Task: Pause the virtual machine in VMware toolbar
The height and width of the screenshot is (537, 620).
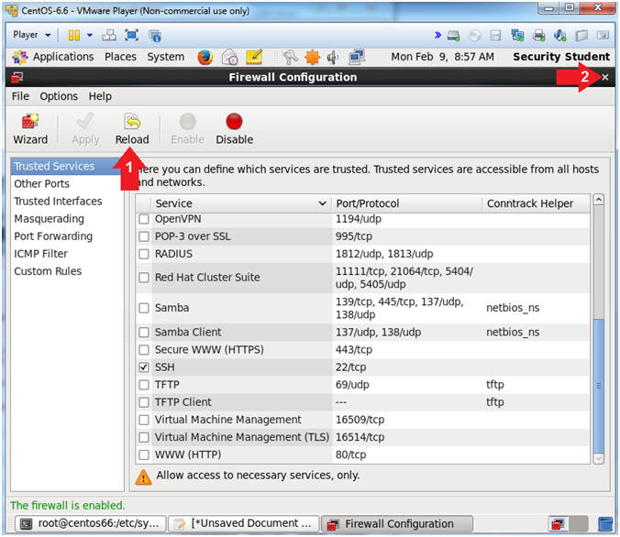Action: (74, 36)
